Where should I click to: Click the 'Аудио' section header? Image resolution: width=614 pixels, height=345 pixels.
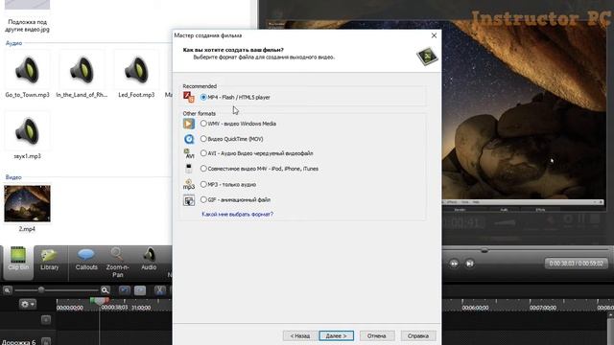[x=13, y=43]
